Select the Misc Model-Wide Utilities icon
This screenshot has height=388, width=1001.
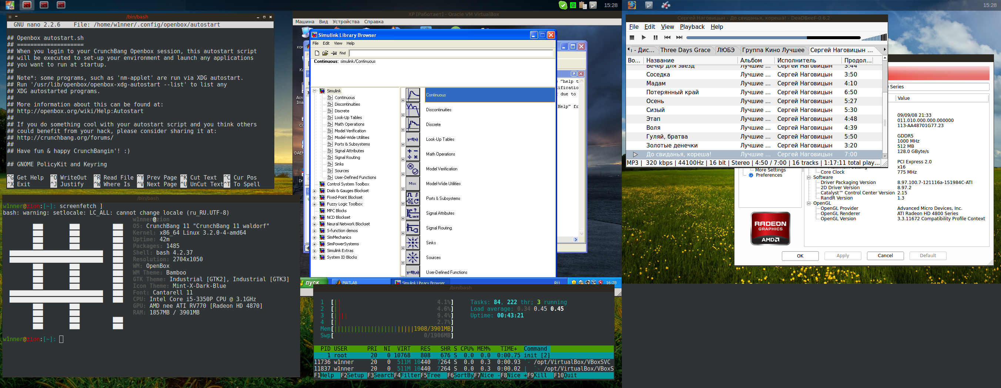tap(413, 184)
